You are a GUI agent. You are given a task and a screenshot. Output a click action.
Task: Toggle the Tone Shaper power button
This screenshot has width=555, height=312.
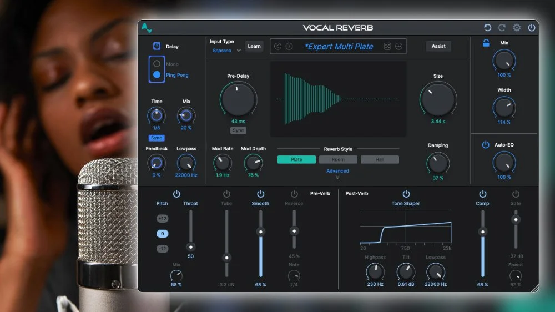tap(406, 194)
